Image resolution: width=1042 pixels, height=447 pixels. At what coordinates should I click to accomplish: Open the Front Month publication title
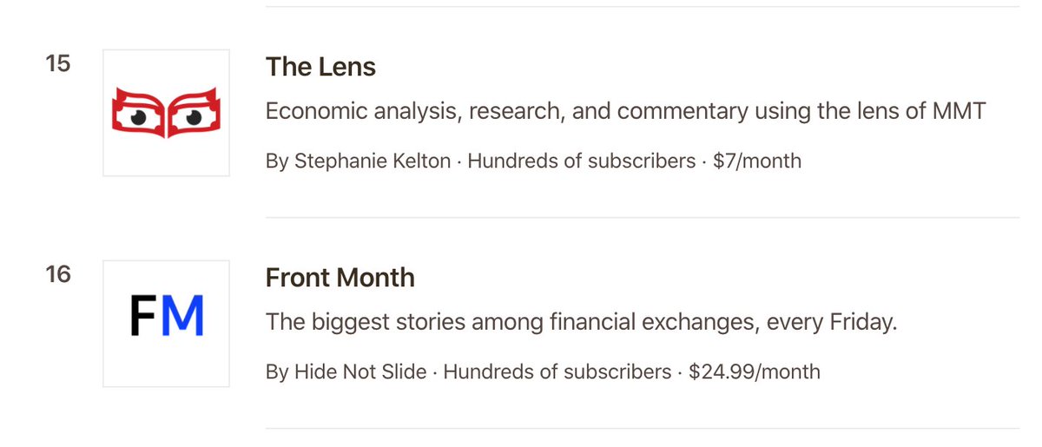(x=340, y=278)
